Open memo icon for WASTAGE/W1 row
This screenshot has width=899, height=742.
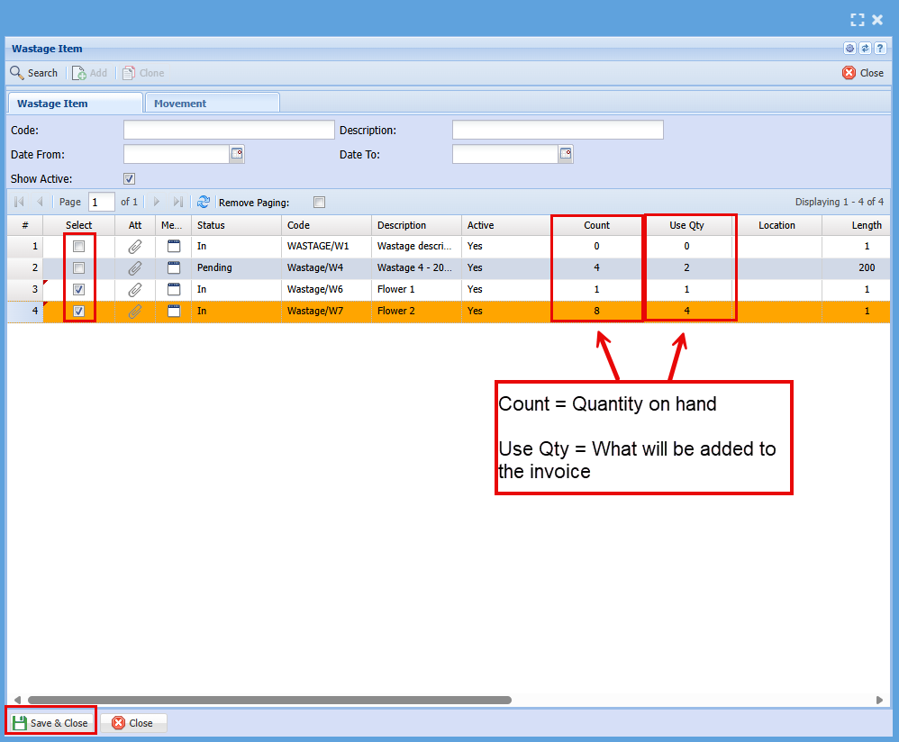point(174,247)
